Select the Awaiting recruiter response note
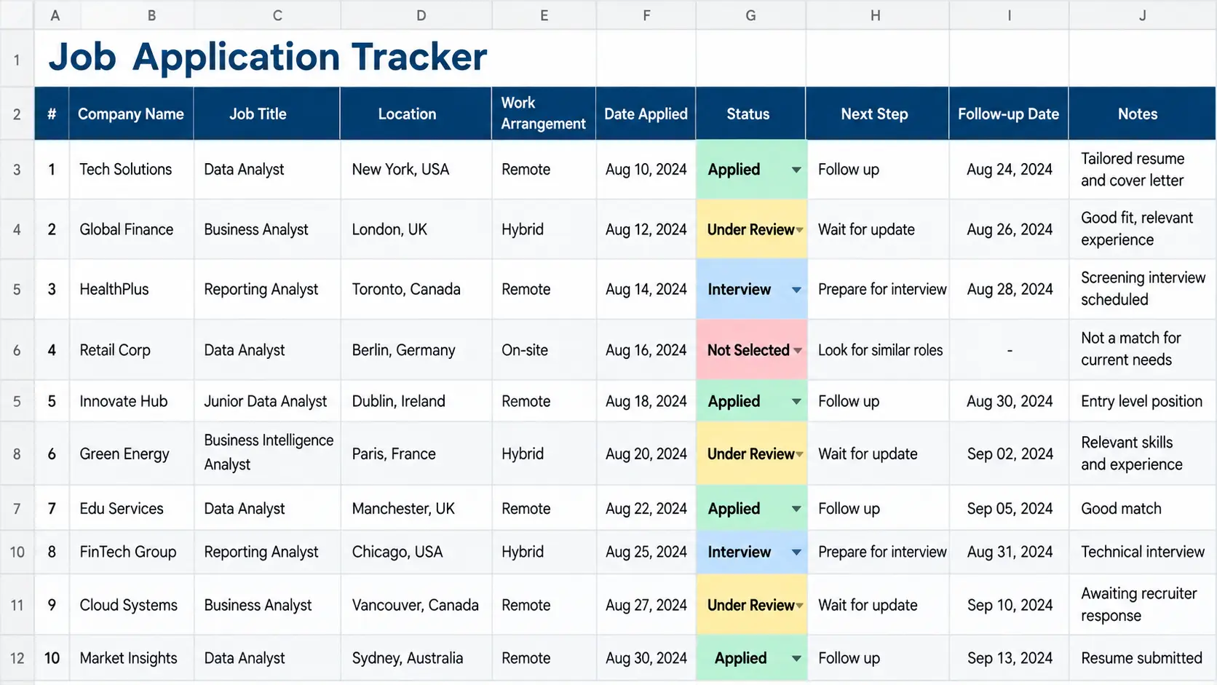This screenshot has width=1217, height=685. click(x=1142, y=605)
